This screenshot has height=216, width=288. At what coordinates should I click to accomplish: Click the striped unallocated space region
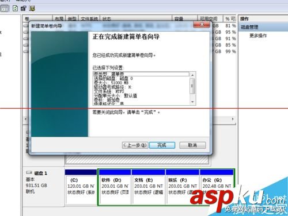(137, 160)
